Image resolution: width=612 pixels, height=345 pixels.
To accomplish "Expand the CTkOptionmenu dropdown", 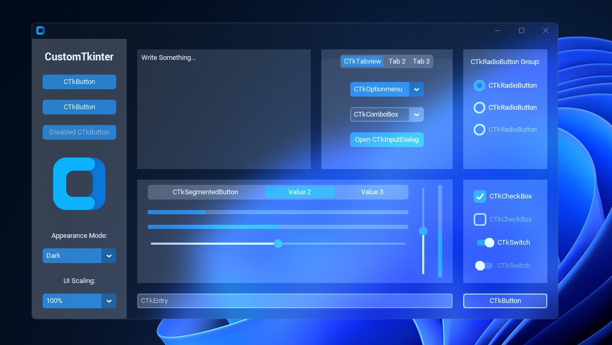I will coord(416,89).
